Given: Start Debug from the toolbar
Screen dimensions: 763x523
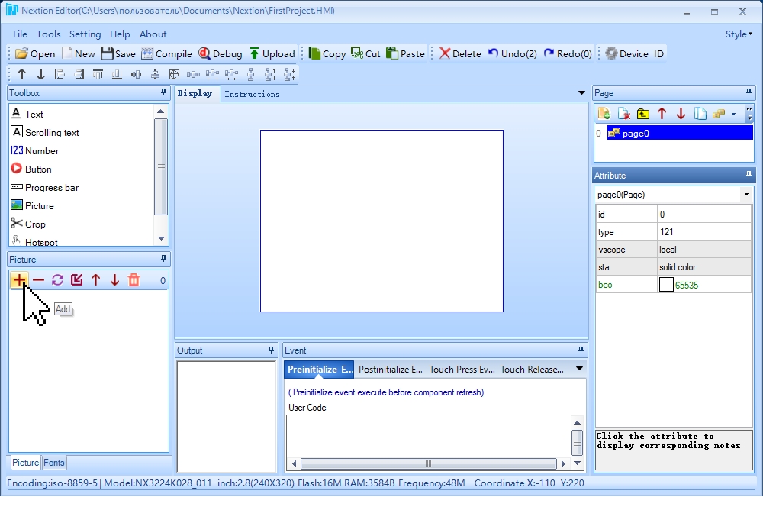Looking at the screenshot, I should point(221,53).
